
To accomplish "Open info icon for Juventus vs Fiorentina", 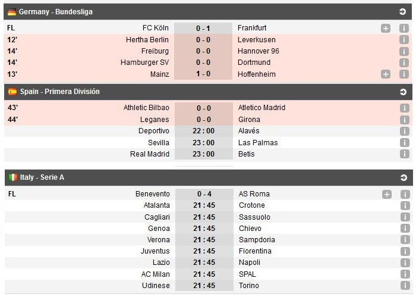I will [405, 251].
